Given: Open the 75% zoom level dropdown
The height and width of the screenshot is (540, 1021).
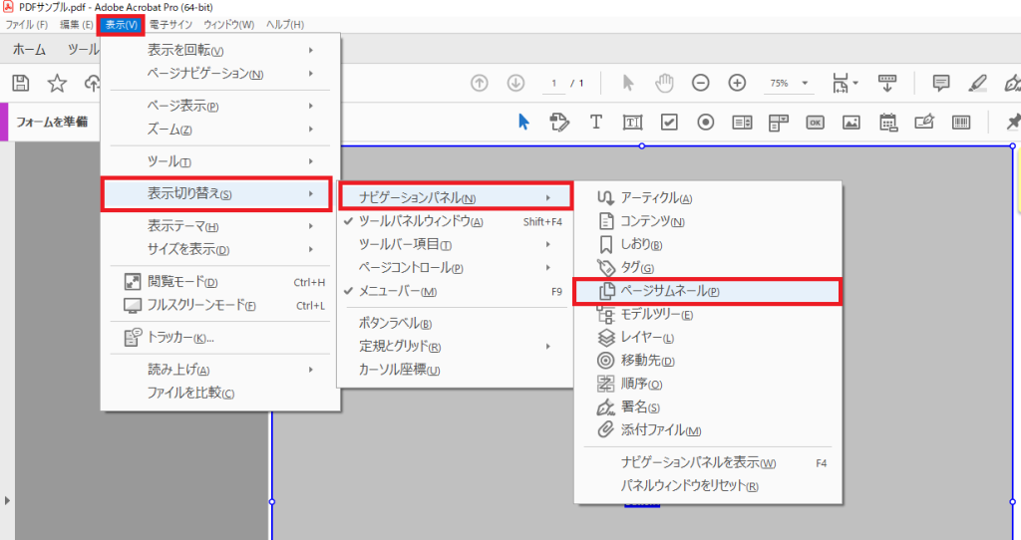Looking at the screenshot, I should pos(805,84).
